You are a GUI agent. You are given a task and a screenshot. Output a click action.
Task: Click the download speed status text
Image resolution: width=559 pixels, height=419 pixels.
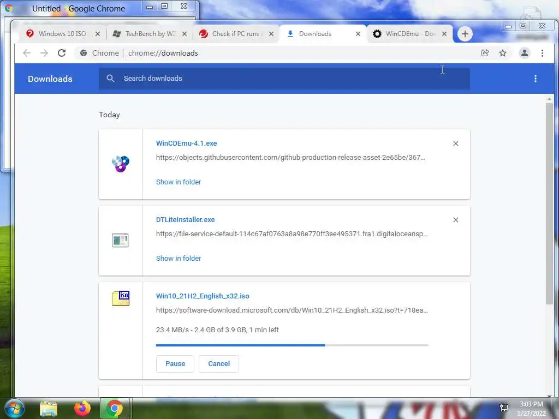[x=217, y=330]
